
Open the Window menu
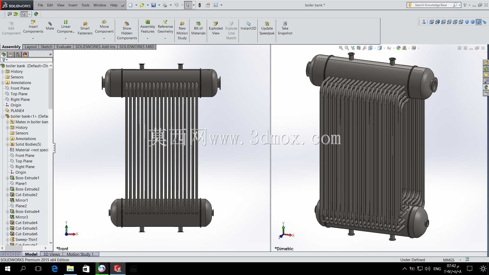click(100, 5)
